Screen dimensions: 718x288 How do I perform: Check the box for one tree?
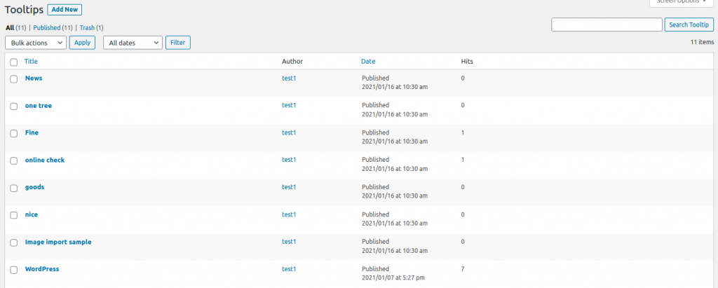pos(14,107)
